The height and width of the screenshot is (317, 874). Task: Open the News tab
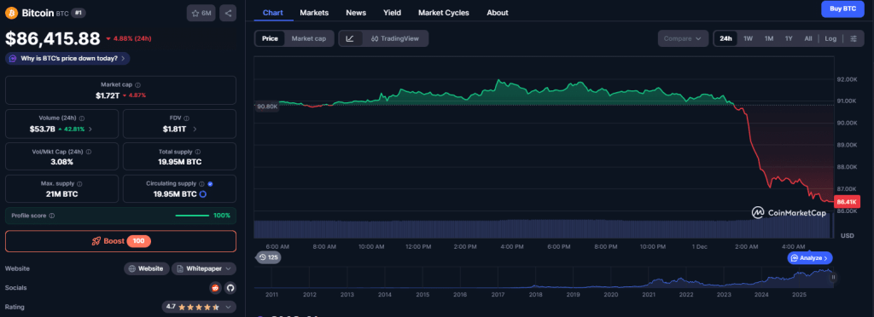356,12
